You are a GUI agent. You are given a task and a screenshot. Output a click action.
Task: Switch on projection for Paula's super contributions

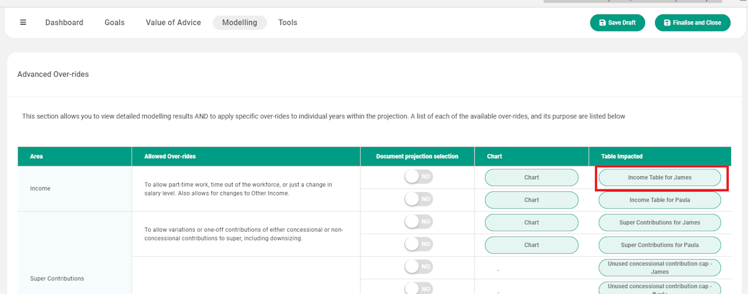coord(418,244)
